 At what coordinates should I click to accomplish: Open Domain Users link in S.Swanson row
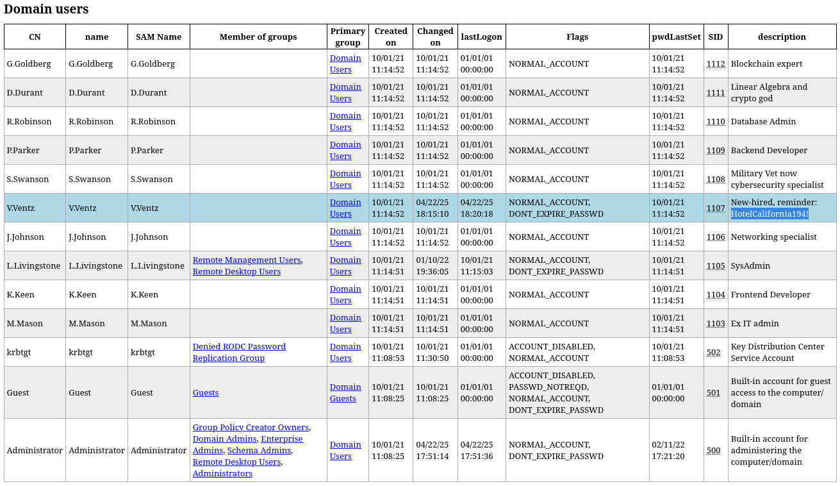pyautogui.click(x=345, y=179)
